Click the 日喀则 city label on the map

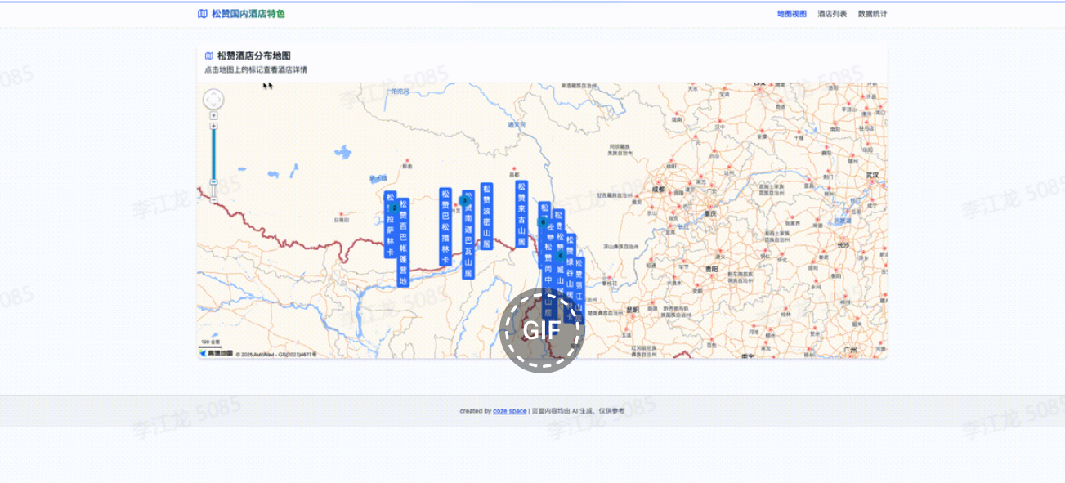[x=342, y=220]
